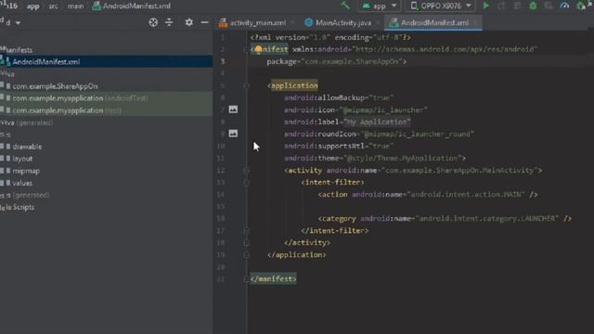Click the gutter image icon for android:icon line
This screenshot has width=594, height=334.
[233, 109]
